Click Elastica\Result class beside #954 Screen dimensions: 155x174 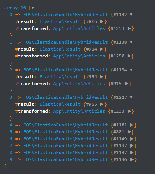pos(60,77)
